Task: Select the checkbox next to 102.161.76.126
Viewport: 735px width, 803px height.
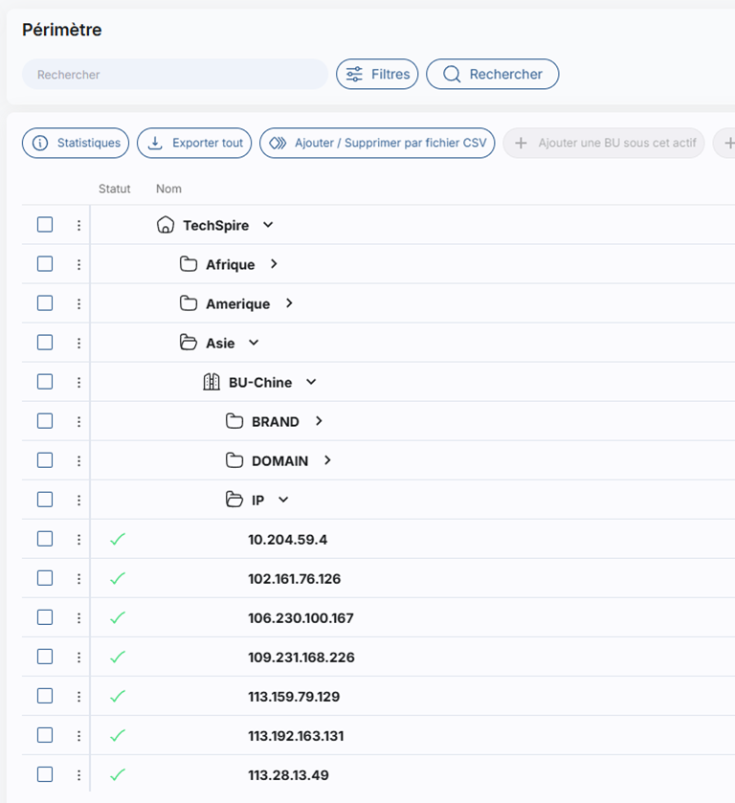Action: tap(45, 578)
